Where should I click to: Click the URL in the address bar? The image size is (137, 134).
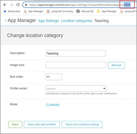click(80, 5)
